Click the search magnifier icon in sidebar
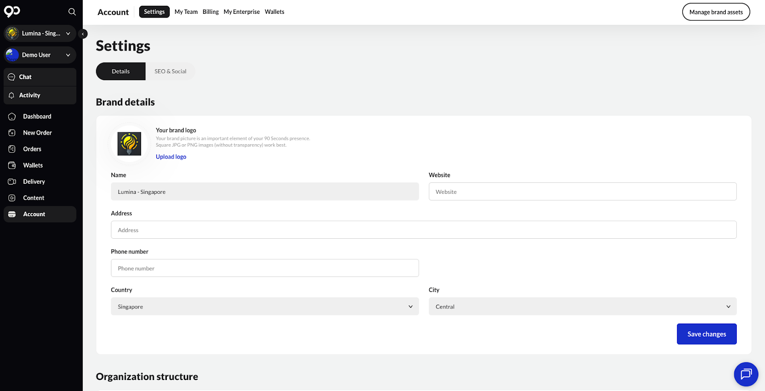Screen dimensions: 765x391 click(x=72, y=12)
